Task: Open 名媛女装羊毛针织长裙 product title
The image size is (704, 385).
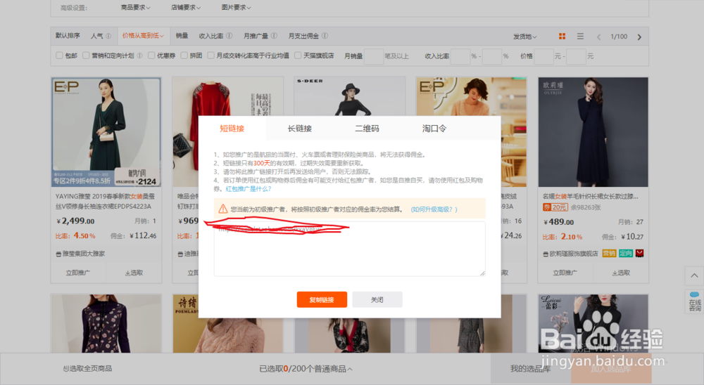Action: pos(590,196)
